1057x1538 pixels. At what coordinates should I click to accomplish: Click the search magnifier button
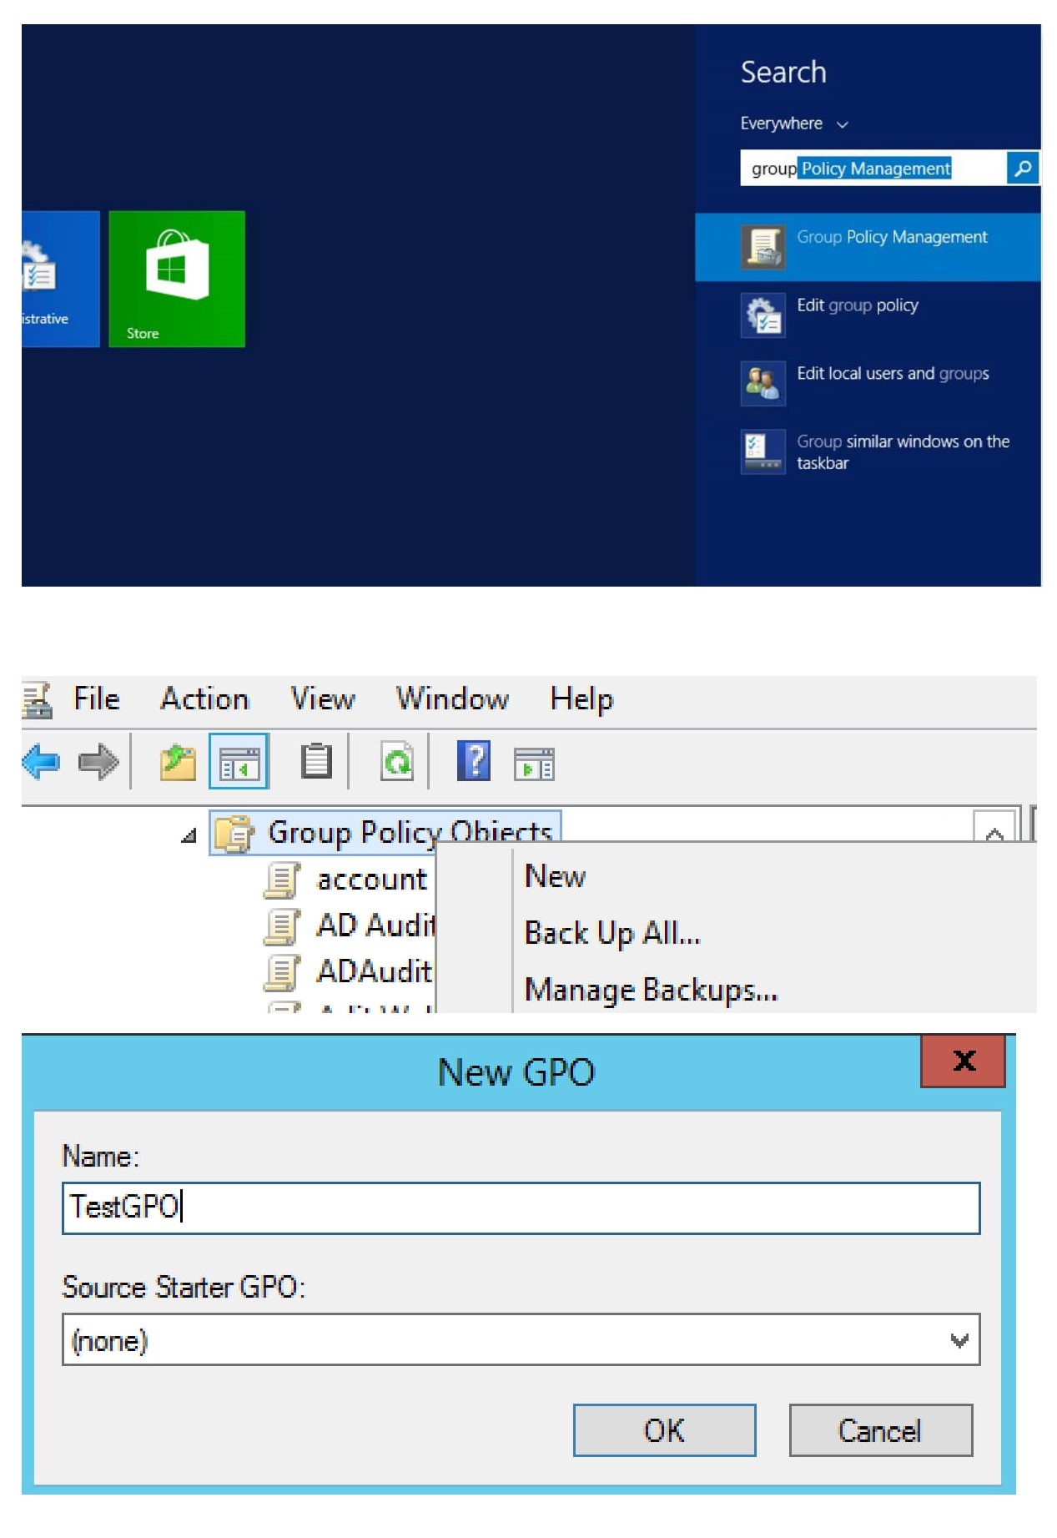coord(1022,169)
